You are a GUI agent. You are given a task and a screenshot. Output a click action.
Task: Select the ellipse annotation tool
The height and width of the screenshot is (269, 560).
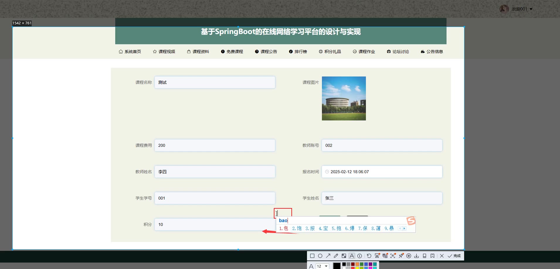320,256
